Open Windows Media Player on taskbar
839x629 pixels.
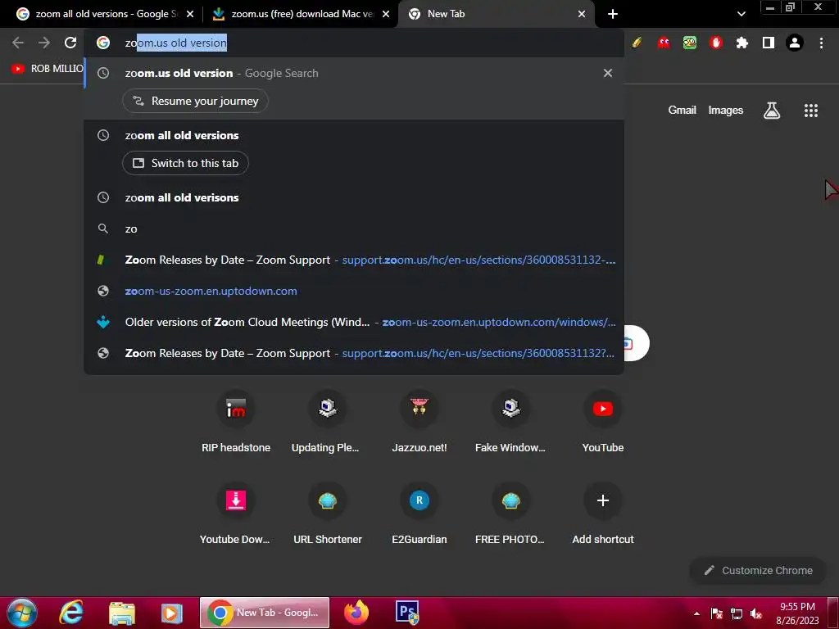172,613
